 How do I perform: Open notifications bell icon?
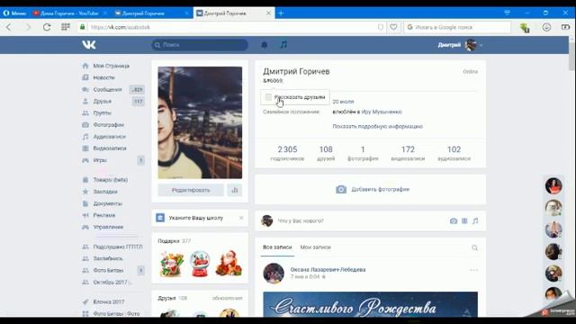click(264, 45)
